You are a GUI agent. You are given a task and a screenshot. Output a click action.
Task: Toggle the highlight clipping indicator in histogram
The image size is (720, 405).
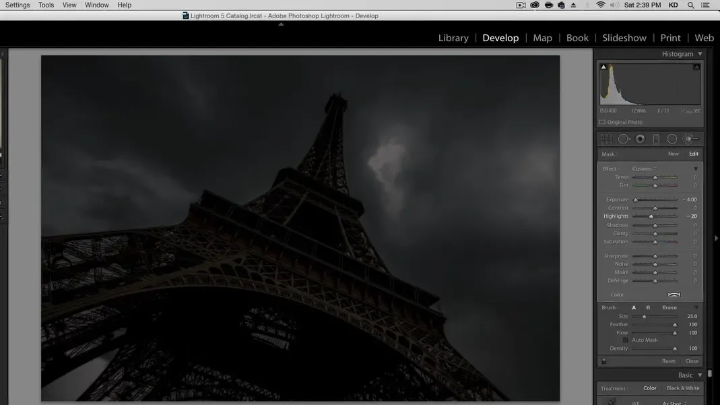pyautogui.click(x=696, y=67)
